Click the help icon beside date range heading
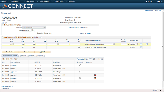The height and width of the screenshot is (92, 164). click(41, 37)
